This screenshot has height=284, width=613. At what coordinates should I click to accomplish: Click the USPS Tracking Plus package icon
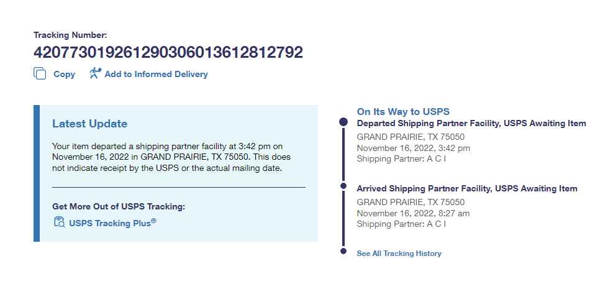pos(59,222)
